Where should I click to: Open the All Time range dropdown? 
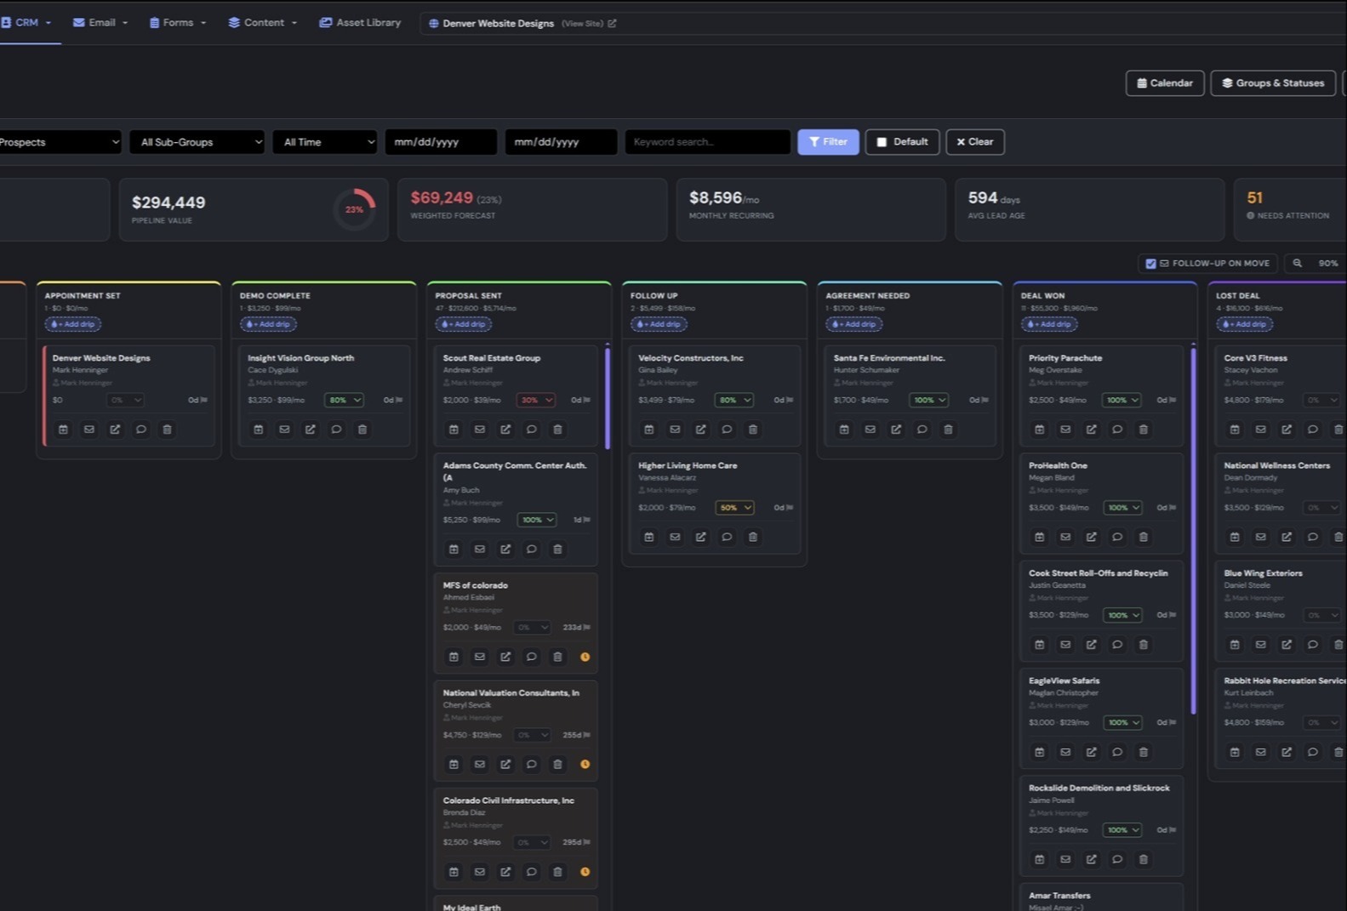(x=325, y=142)
